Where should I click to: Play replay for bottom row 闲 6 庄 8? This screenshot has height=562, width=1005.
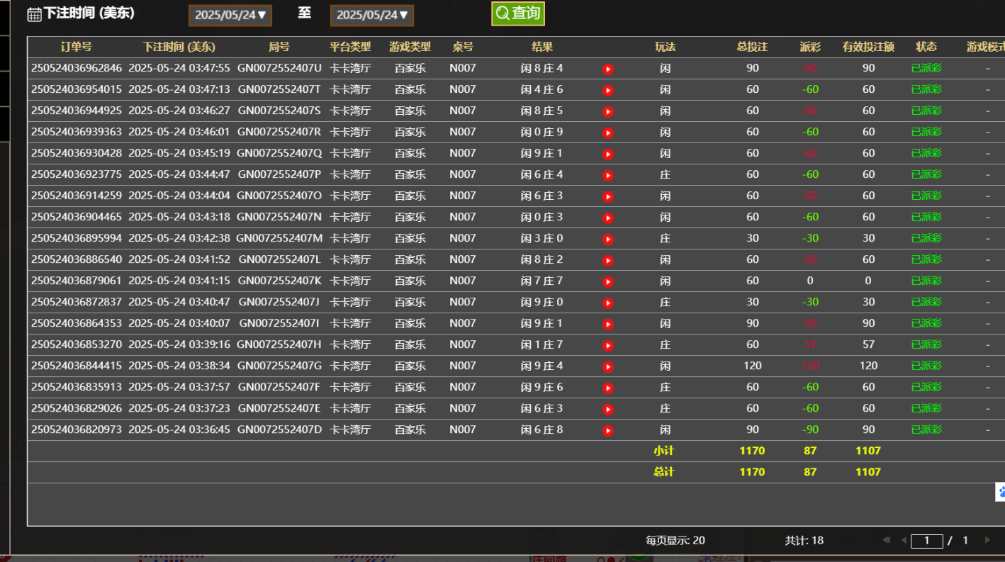click(x=607, y=429)
